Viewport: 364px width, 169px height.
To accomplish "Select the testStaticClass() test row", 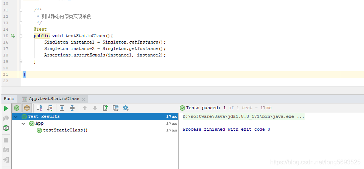I will click(95, 130).
